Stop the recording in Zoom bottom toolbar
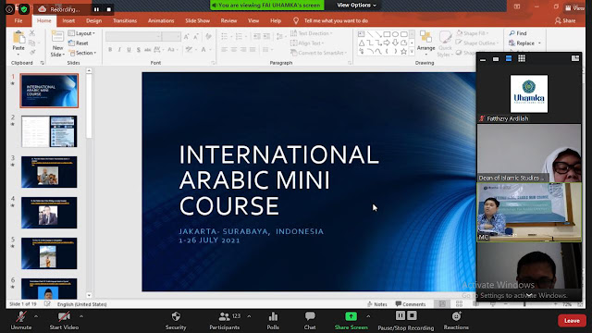Image resolution: width=592 pixels, height=333 pixels. [x=412, y=315]
